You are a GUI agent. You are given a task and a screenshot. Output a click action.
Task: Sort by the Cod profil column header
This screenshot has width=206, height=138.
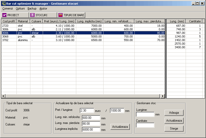[9, 21]
